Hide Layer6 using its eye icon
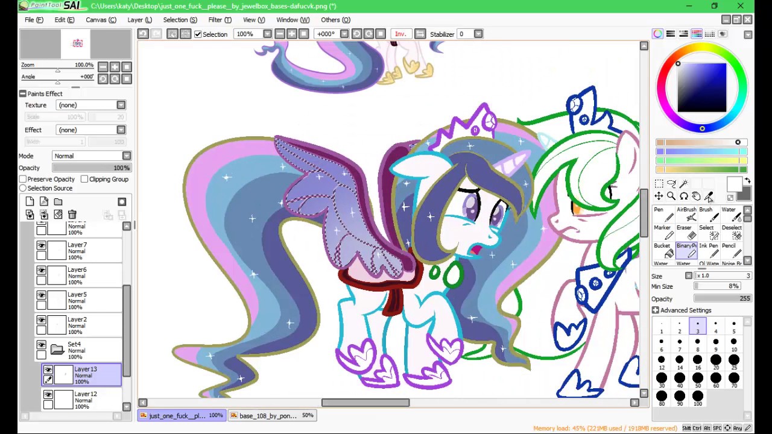 tap(41, 270)
